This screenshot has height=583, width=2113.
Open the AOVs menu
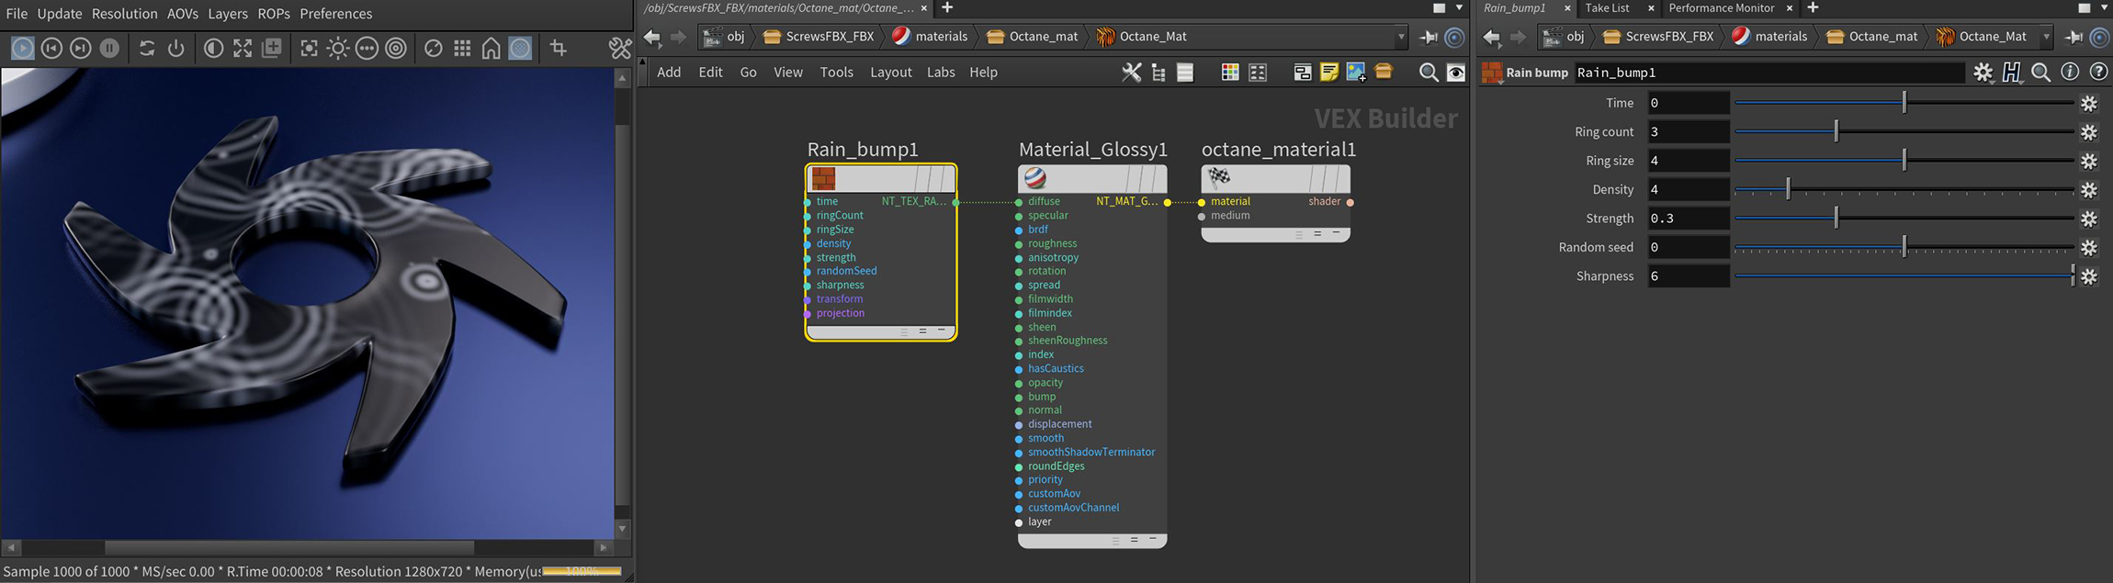(182, 14)
